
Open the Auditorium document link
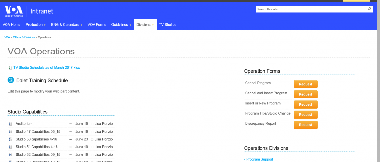pos(24,124)
